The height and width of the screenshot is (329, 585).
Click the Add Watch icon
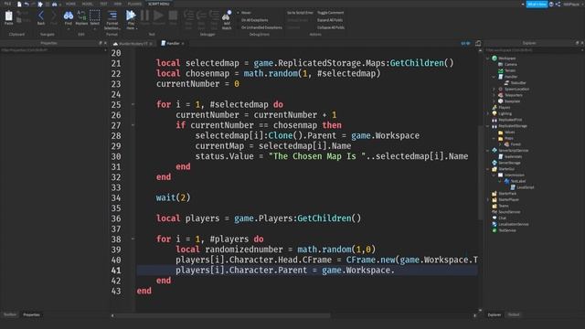[x=227, y=16]
